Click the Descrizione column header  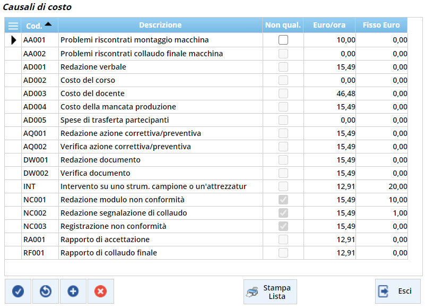(160, 25)
